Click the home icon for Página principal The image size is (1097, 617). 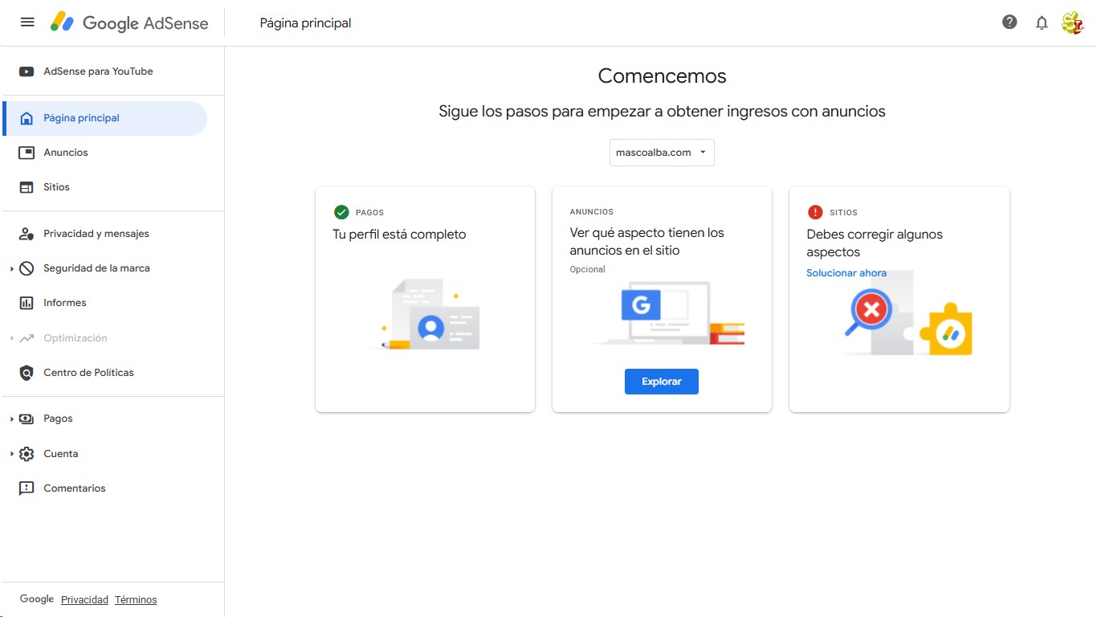(27, 118)
